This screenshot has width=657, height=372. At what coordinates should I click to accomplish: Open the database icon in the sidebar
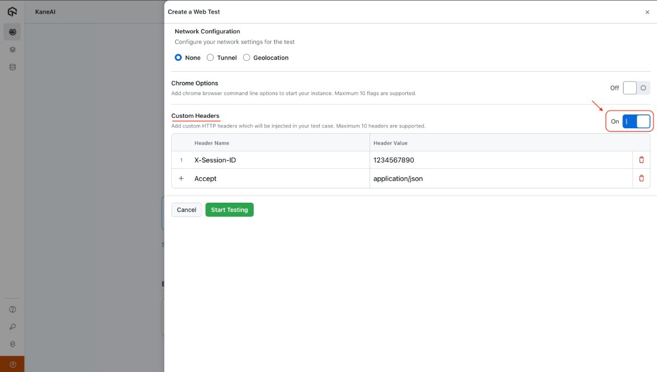pos(12,67)
